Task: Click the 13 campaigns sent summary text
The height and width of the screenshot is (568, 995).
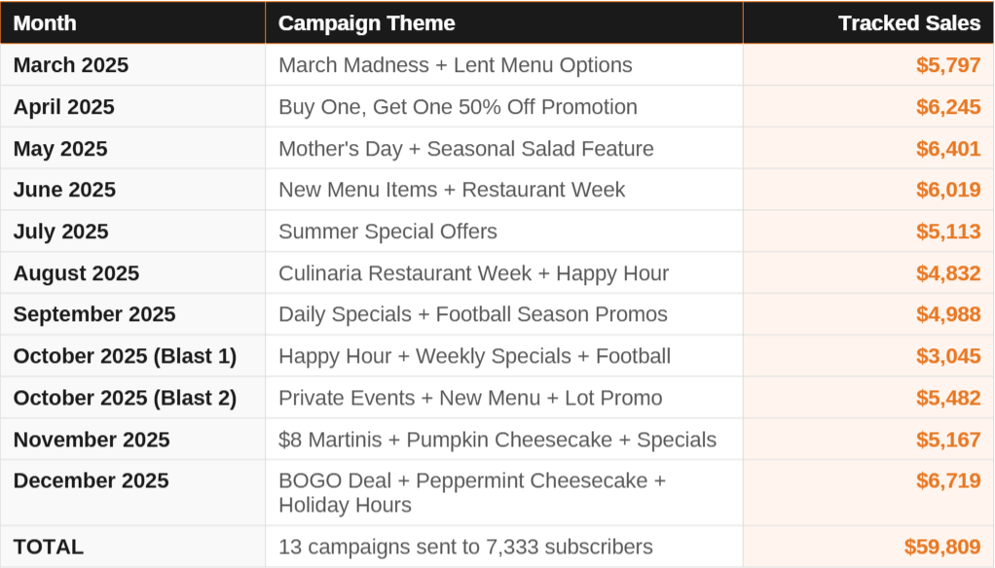Action: [465, 547]
